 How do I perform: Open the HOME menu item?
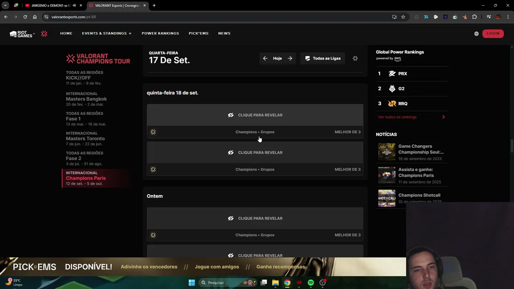pos(66,33)
